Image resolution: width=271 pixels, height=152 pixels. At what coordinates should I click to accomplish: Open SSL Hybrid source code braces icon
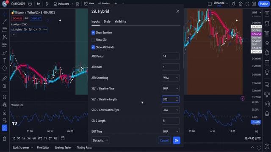[x=35, y=30]
